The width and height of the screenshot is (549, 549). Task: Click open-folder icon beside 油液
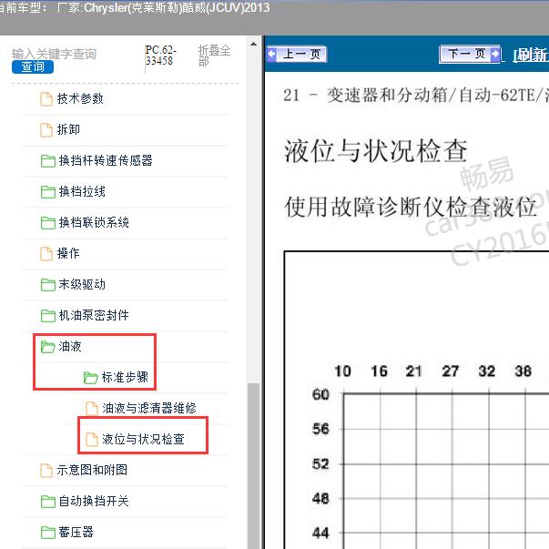(x=48, y=347)
